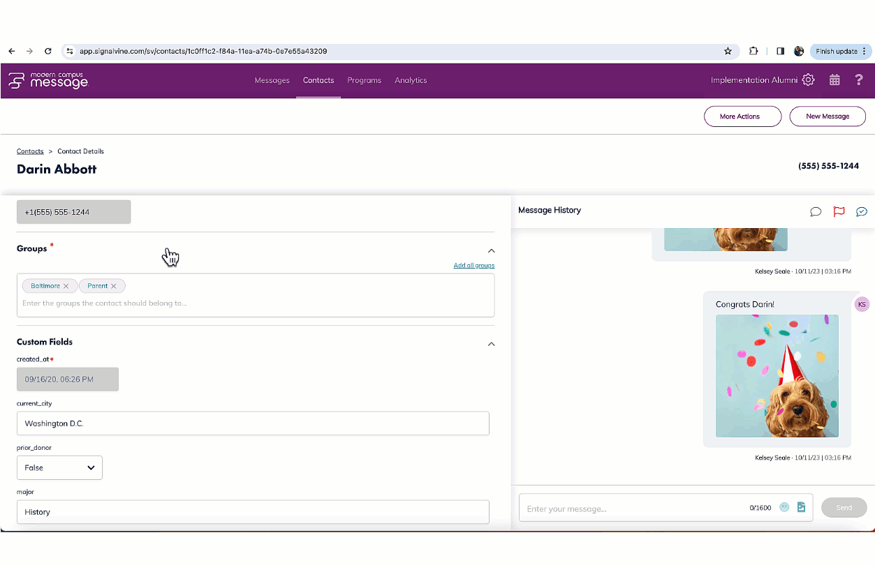
Task: Click the Finish update button
Action: [841, 51]
